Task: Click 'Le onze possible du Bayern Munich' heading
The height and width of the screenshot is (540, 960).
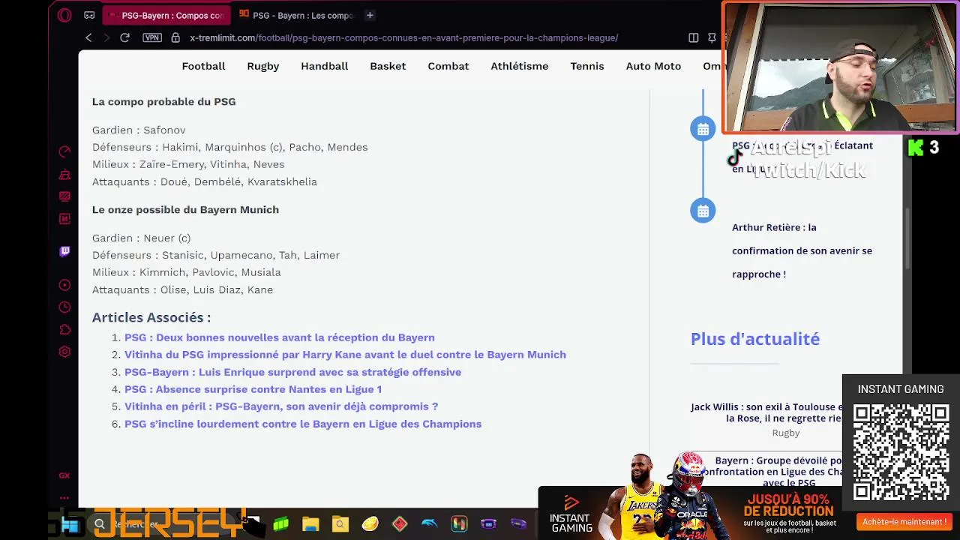Action: tap(185, 209)
